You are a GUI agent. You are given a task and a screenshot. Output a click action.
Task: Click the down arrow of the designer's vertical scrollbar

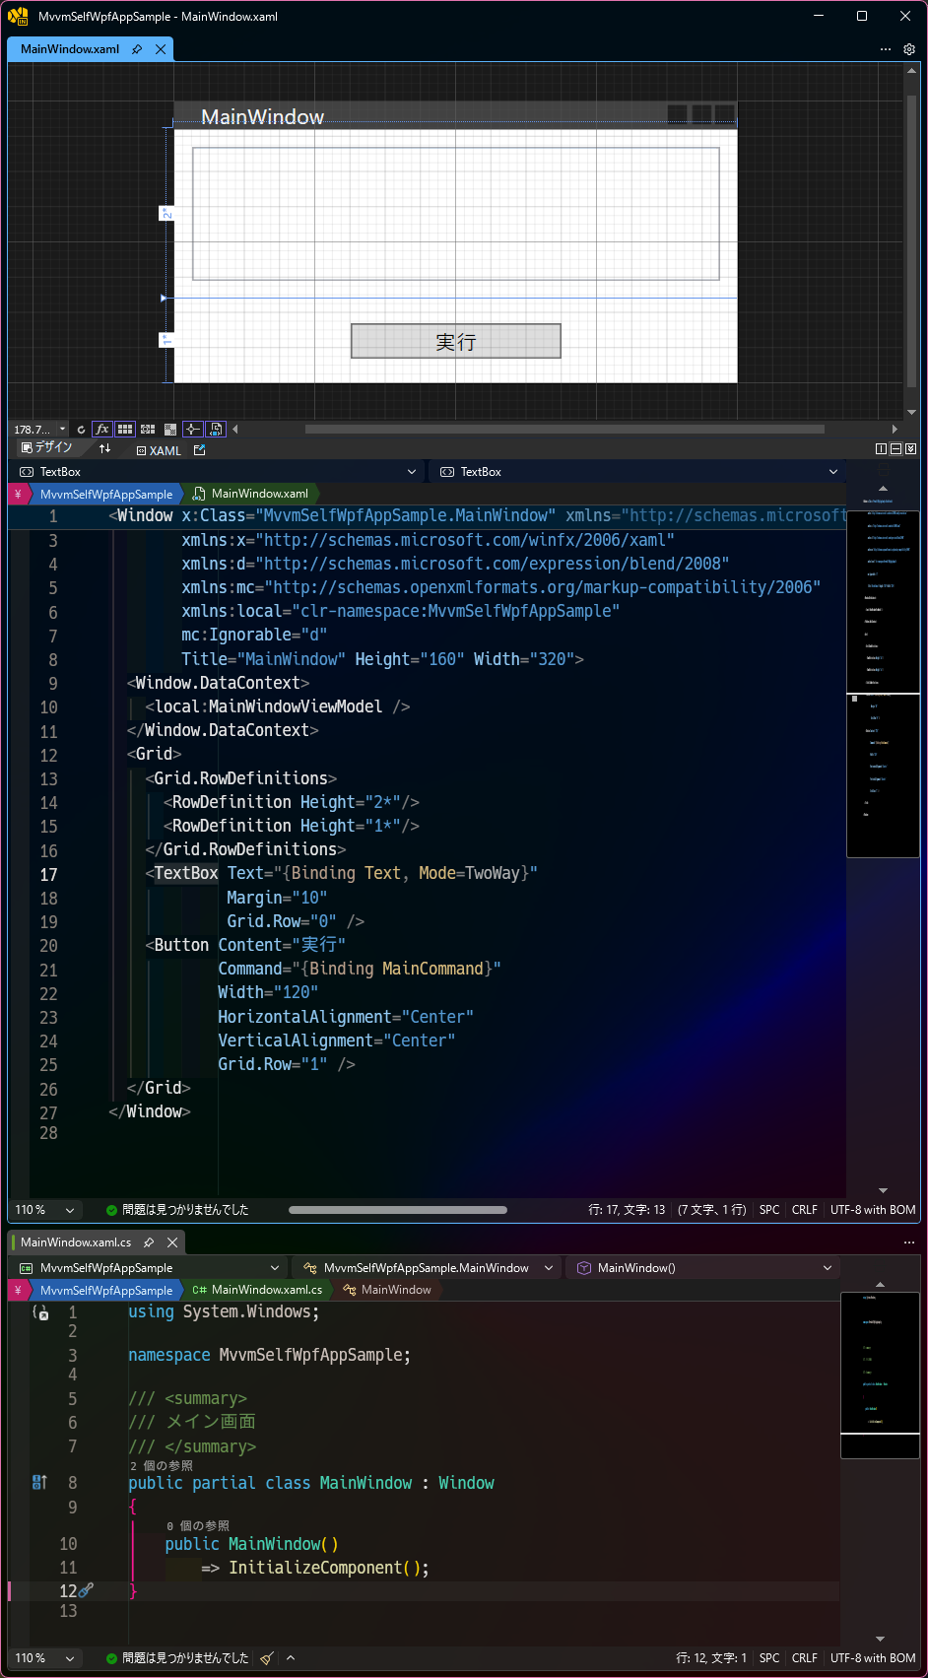(x=911, y=412)
